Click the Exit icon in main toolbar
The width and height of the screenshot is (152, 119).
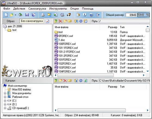[98, 15]
